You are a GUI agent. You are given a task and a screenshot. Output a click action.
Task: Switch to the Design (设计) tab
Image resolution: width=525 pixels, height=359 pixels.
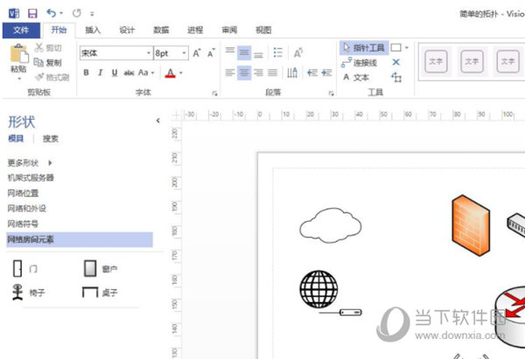(127, 30)
